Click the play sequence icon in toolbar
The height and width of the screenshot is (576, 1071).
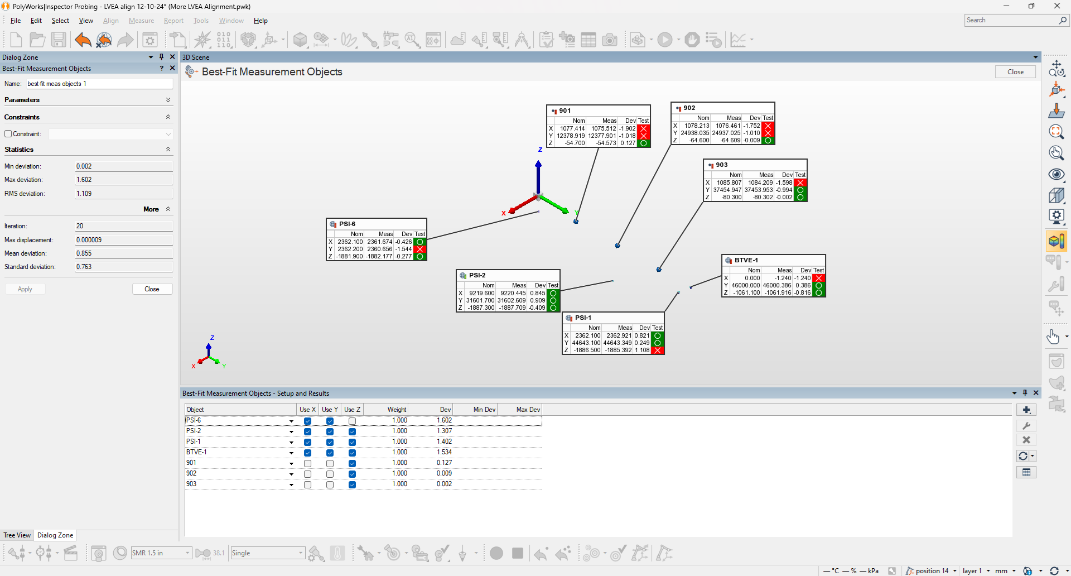[665, 40]
